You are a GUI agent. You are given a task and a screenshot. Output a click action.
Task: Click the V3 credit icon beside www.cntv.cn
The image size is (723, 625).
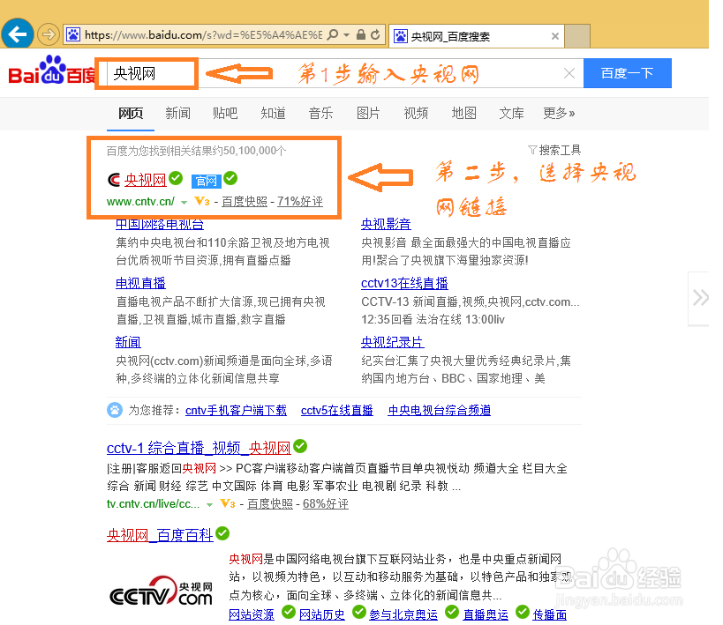click(x=202, y=201)
